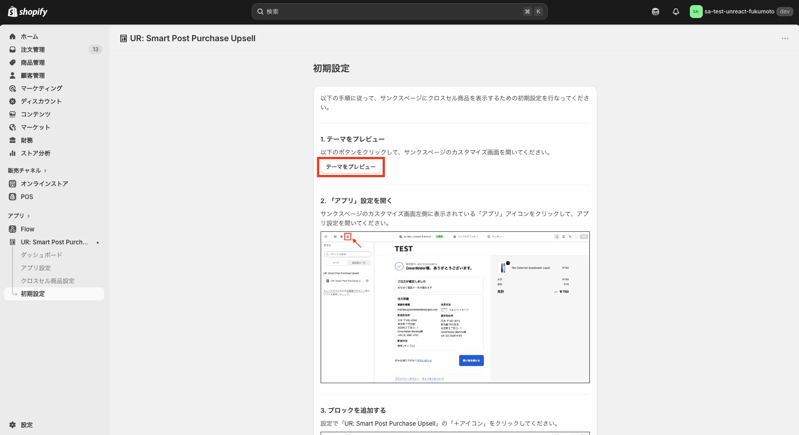Viewport: 799px width, 435px height.
Task: Click the 顧客管理 customers person icon
Action: coord(12,75)
